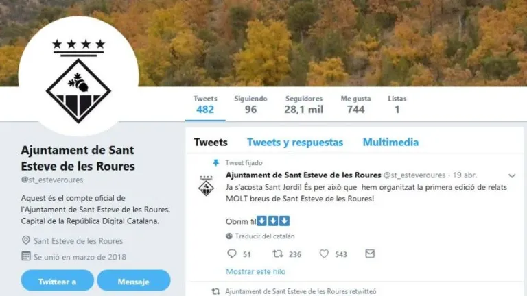The width and height of the screenshot is (527, 296).
Task: Expand the pinned tweet options chevron
Action: pyautogui.click(x=512, y=175)
